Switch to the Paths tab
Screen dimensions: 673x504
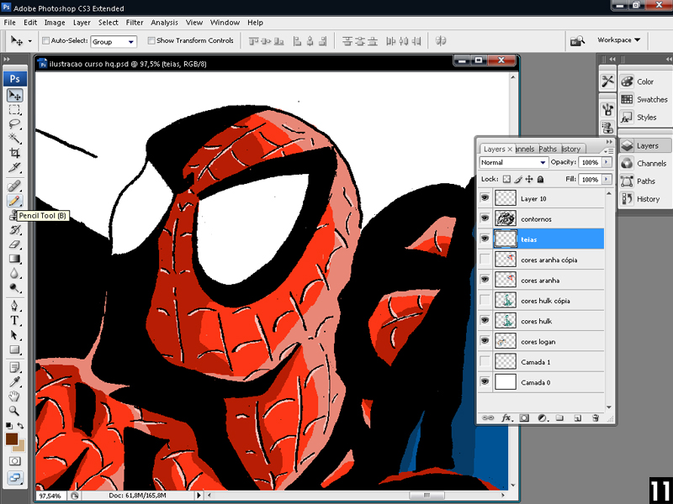(548, 149)
